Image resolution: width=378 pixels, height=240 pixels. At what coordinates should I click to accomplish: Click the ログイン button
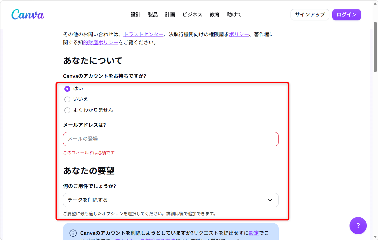[347, 15]
